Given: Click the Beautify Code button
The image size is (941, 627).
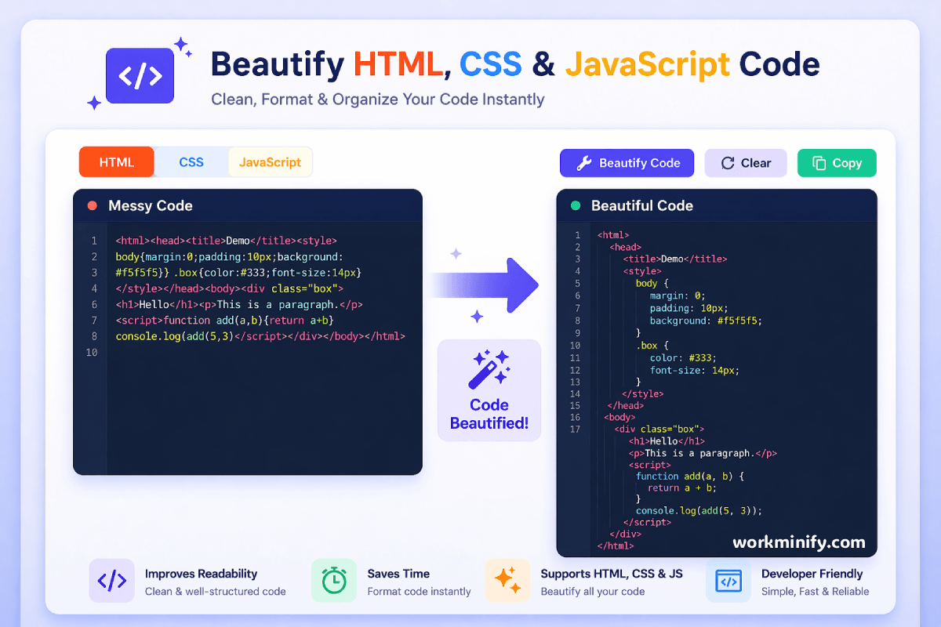Looking at the screenshot, I should point(627,163).
